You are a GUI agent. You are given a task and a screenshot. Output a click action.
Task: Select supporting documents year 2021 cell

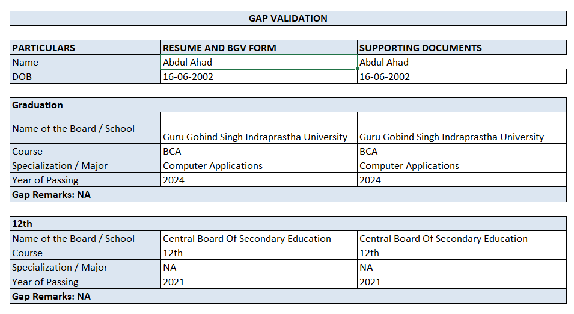pyautogui.click(x=462, y=282)
